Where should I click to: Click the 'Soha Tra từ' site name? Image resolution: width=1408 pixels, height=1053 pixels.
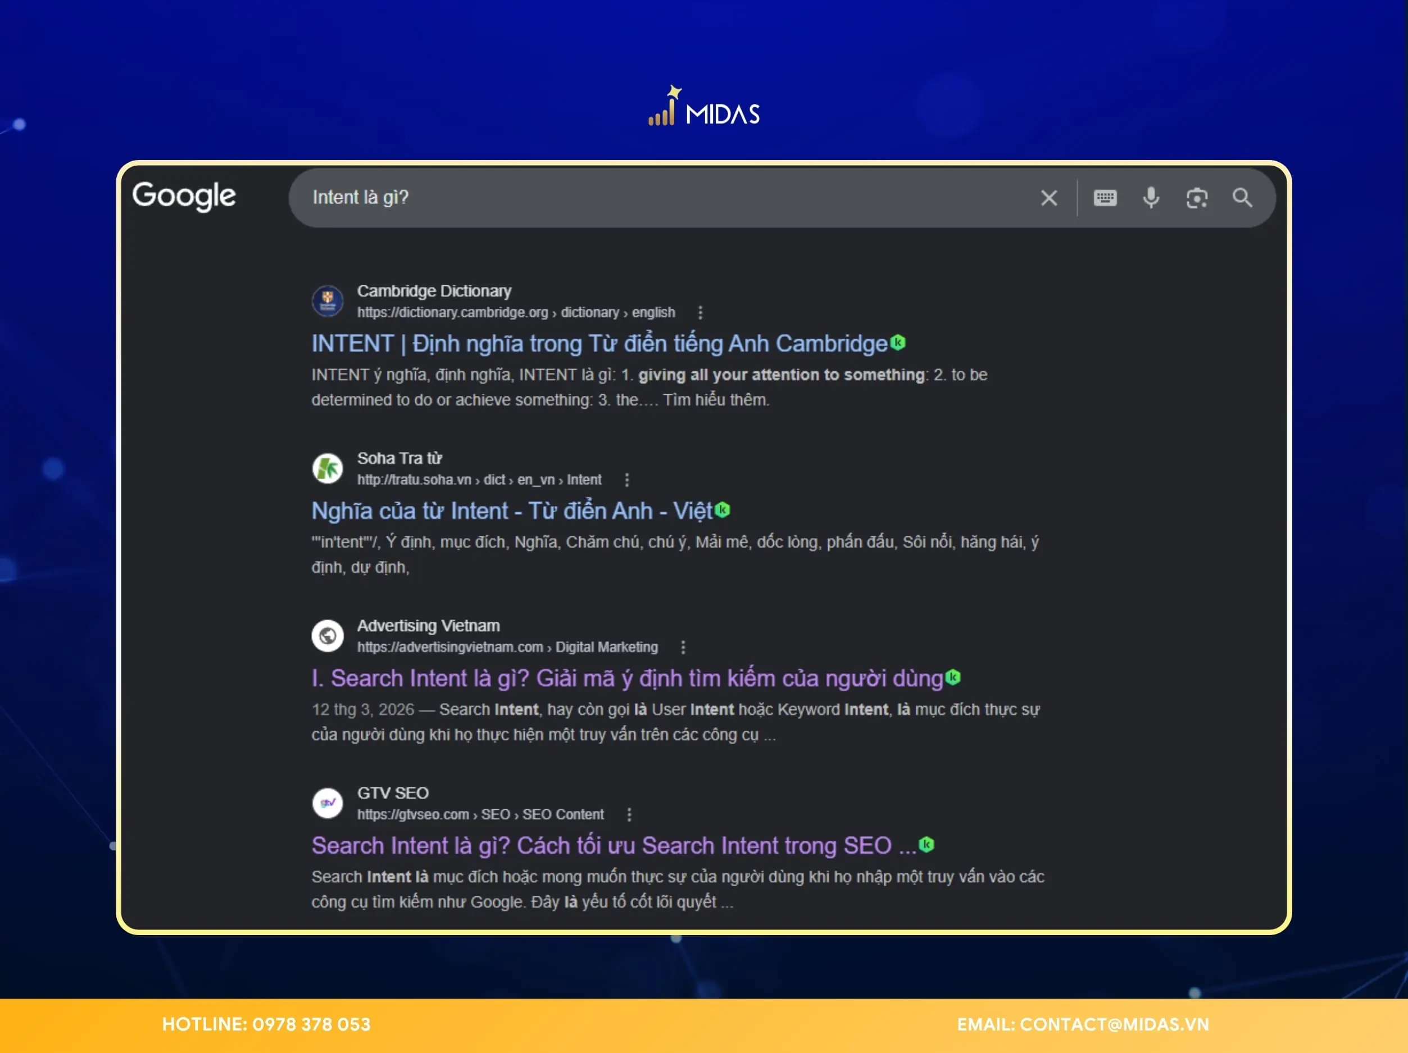coord(399,458)
